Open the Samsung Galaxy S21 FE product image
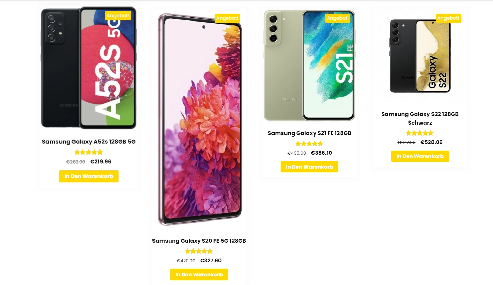493x285 pixels. 309,65
